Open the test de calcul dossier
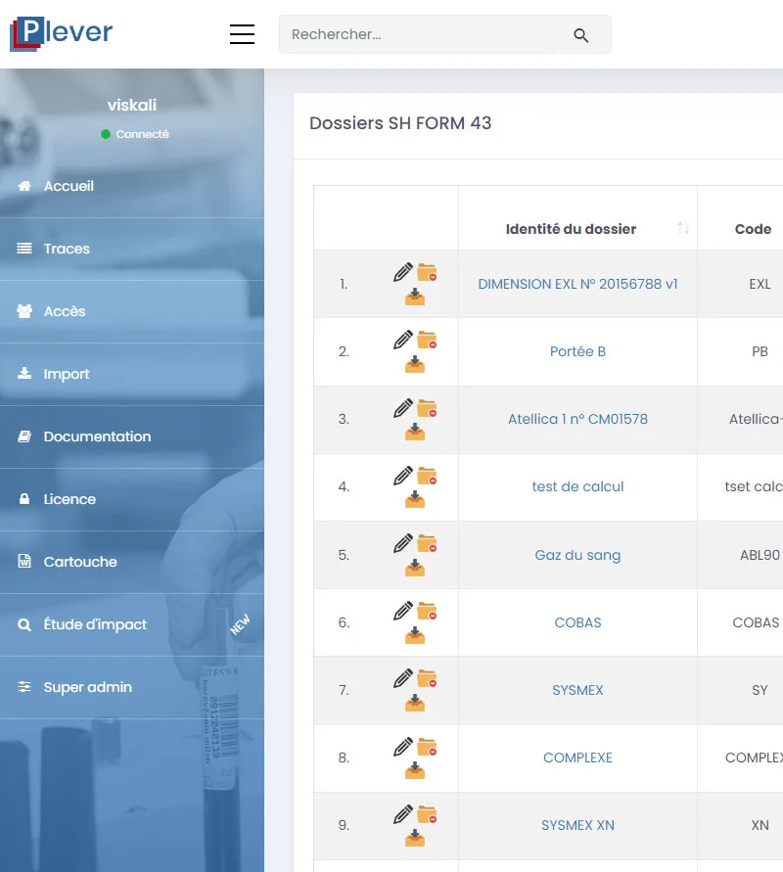The width and height of the screenshot is (783, 872). 577,486
